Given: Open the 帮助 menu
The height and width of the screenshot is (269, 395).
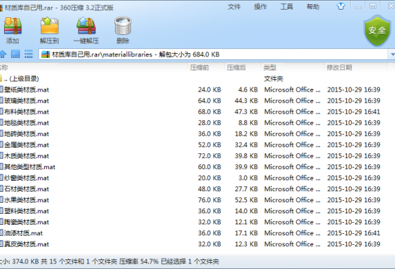Looking at the screenshot, I should pyautogui.click(x=313, y=7).
